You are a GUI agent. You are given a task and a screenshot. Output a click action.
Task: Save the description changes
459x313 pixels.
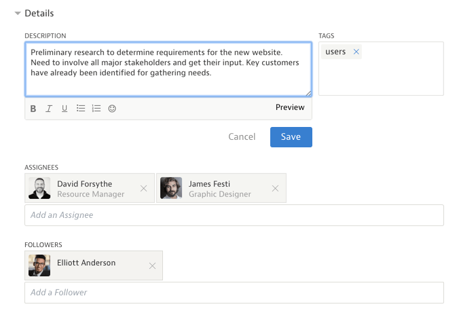pyautogui.click(x=291, y=137)
